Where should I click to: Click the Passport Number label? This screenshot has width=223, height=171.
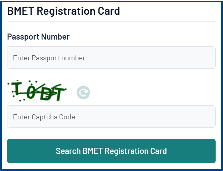pos(38,37)
